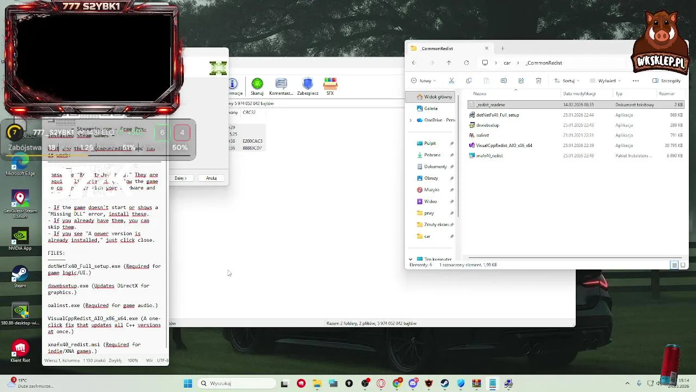Viewport: 696px width, 392px height.
Task: Switch to large thumbnails view in Explorer status bar
Action: click(683, 265)
